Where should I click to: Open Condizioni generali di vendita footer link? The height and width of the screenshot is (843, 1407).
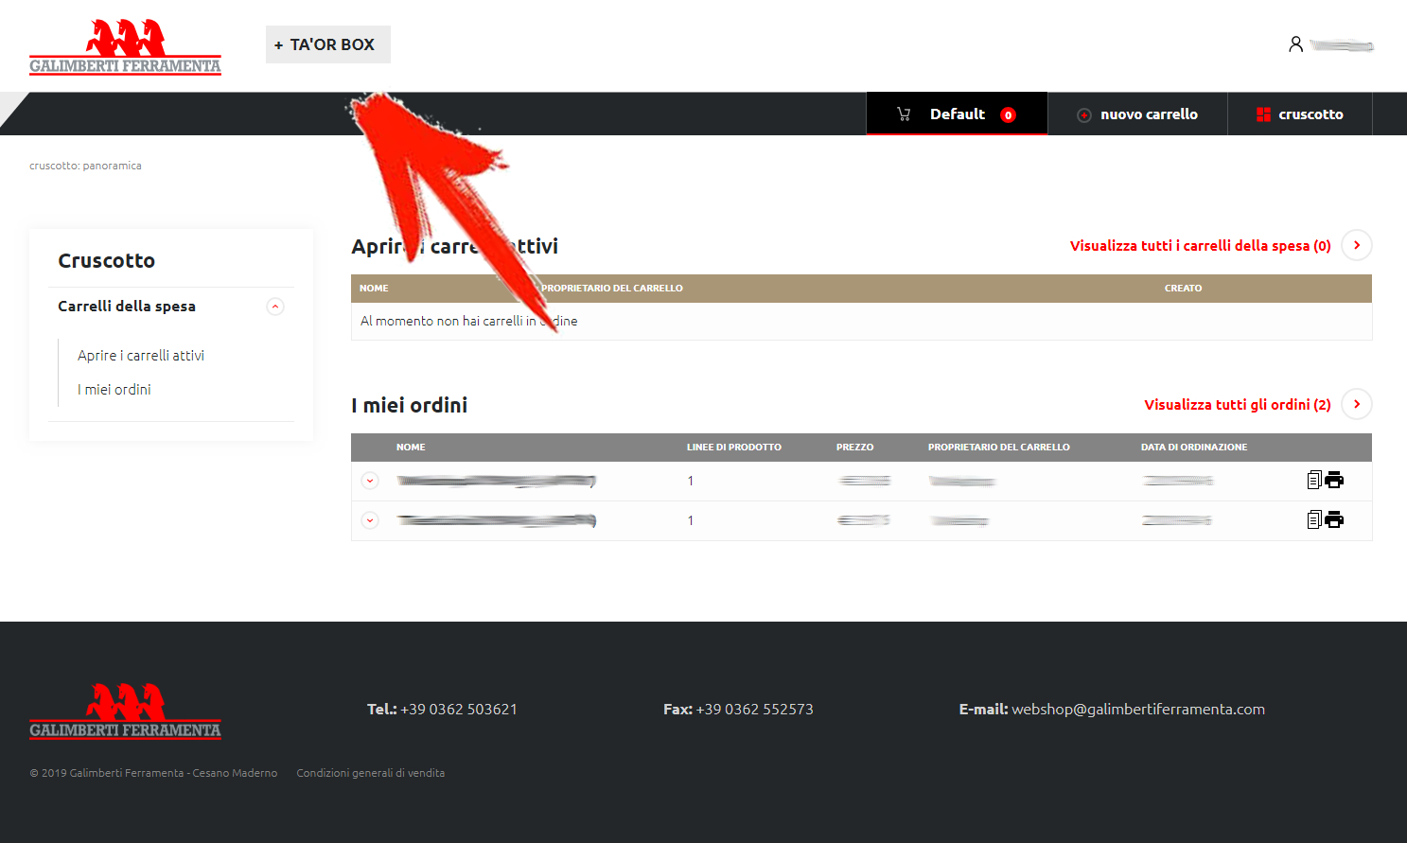370,773
